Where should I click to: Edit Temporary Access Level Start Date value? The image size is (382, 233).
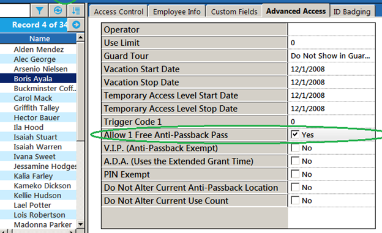(331, 95)
